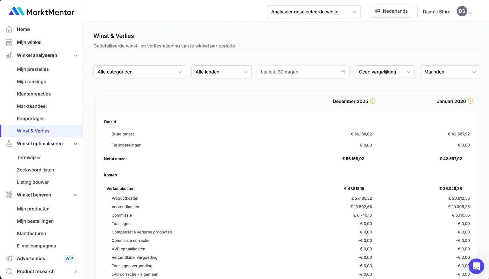Open the account menu chevron beside avatar

click(x=470, y=13)
